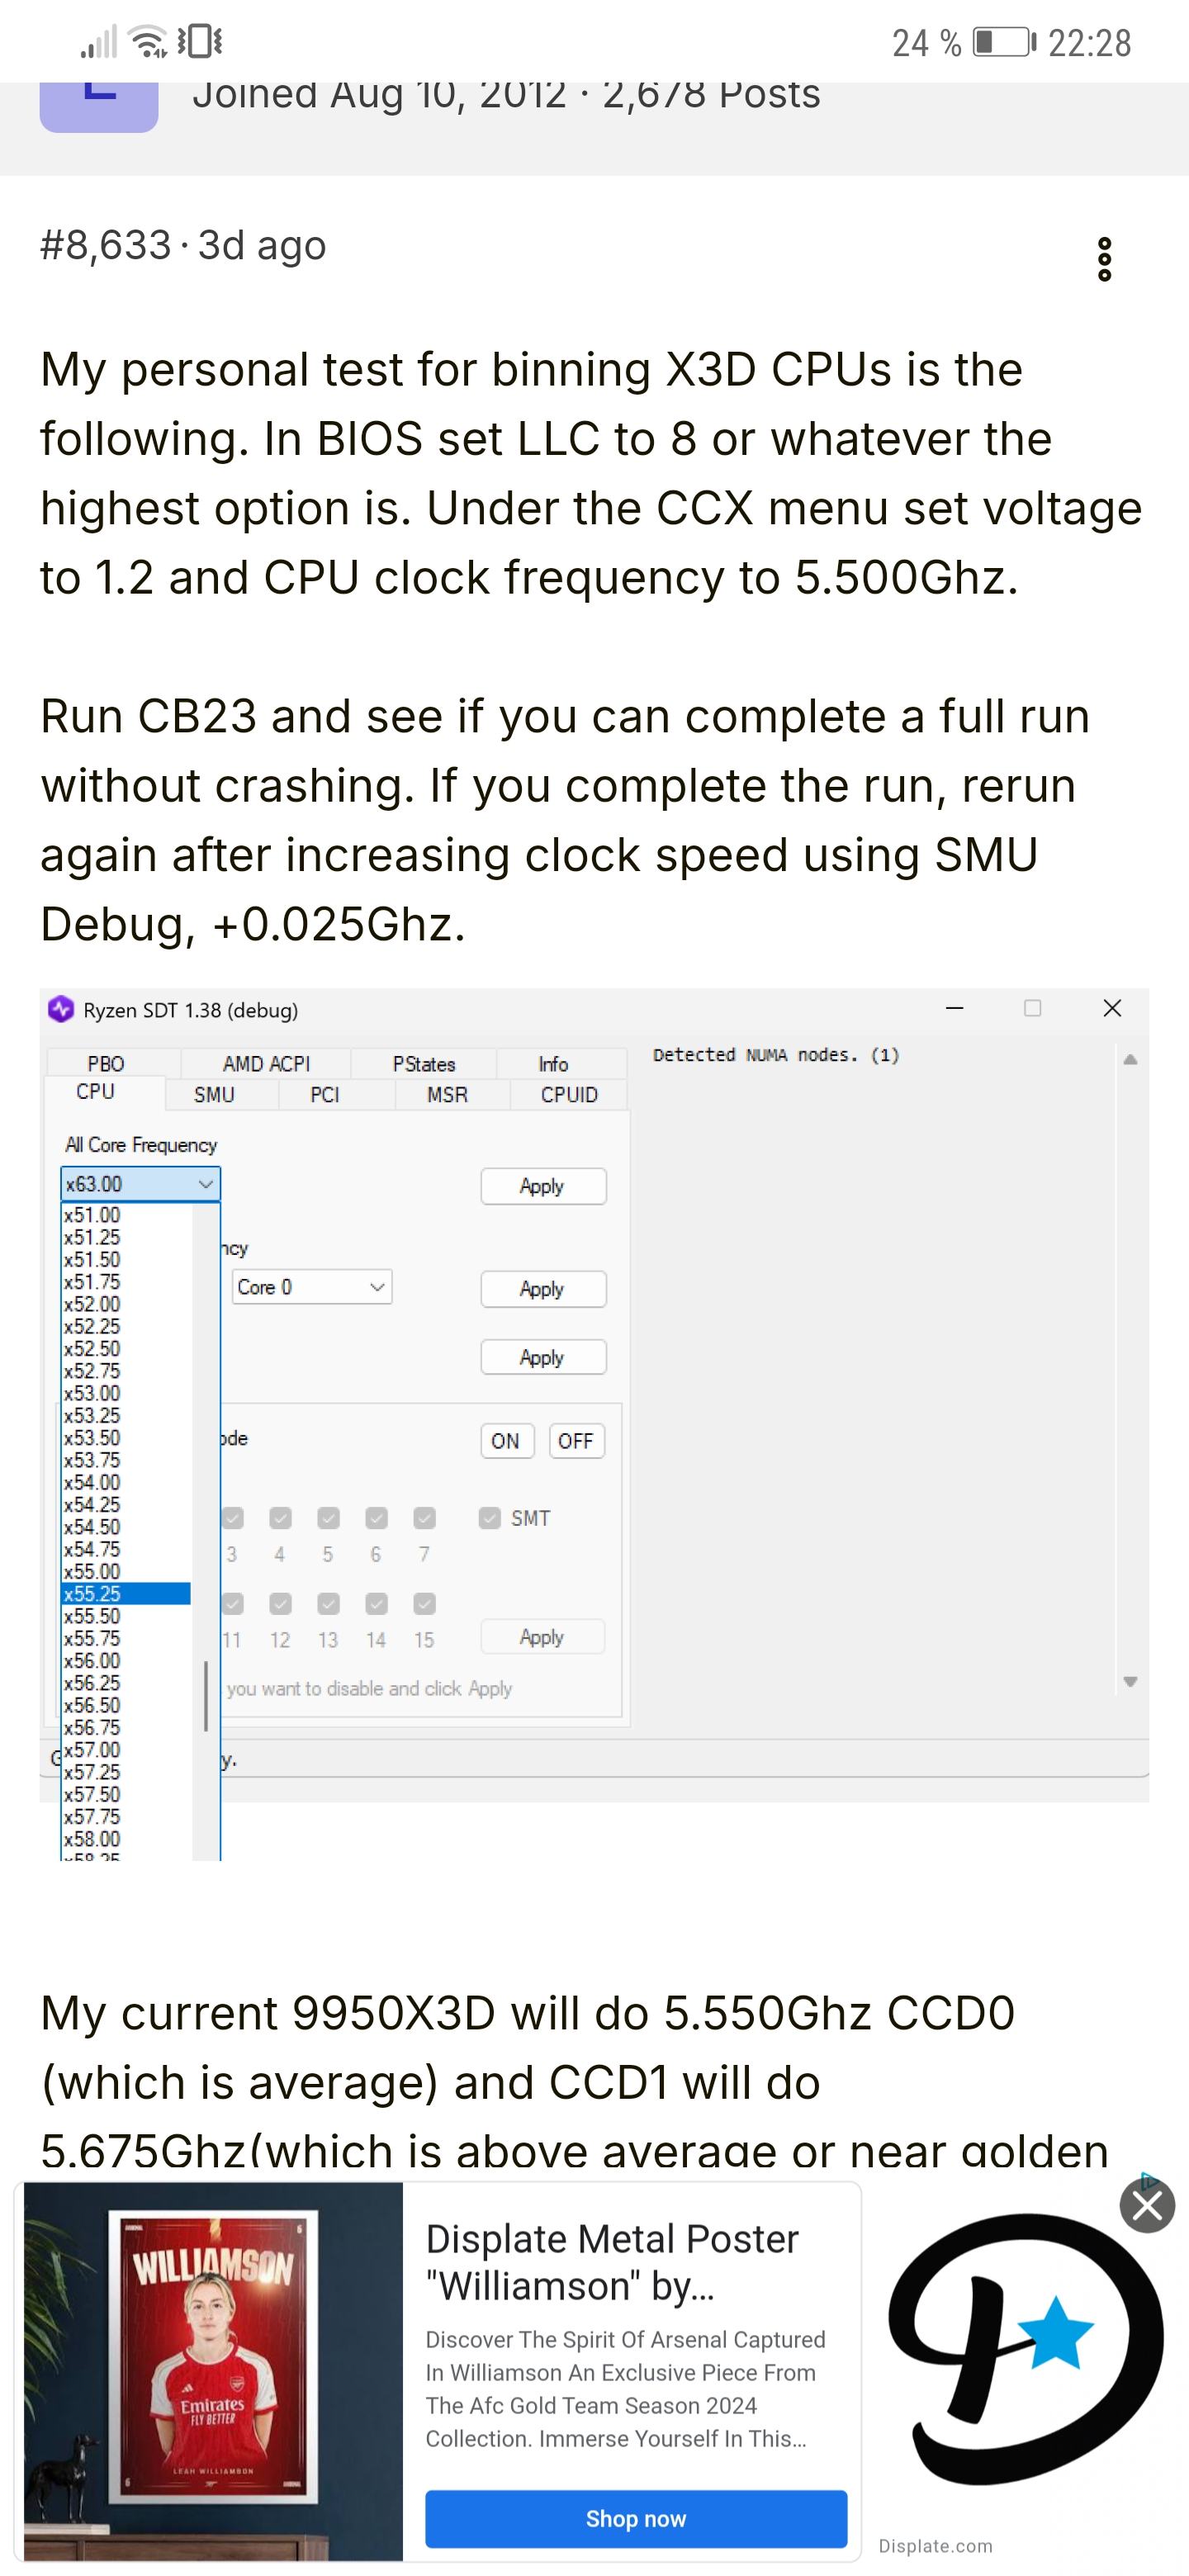The height and width of the screenshot is (2576, 1189).
Task: Toggle the core 7 checkbox
Action: click(x=424, y=1518)
